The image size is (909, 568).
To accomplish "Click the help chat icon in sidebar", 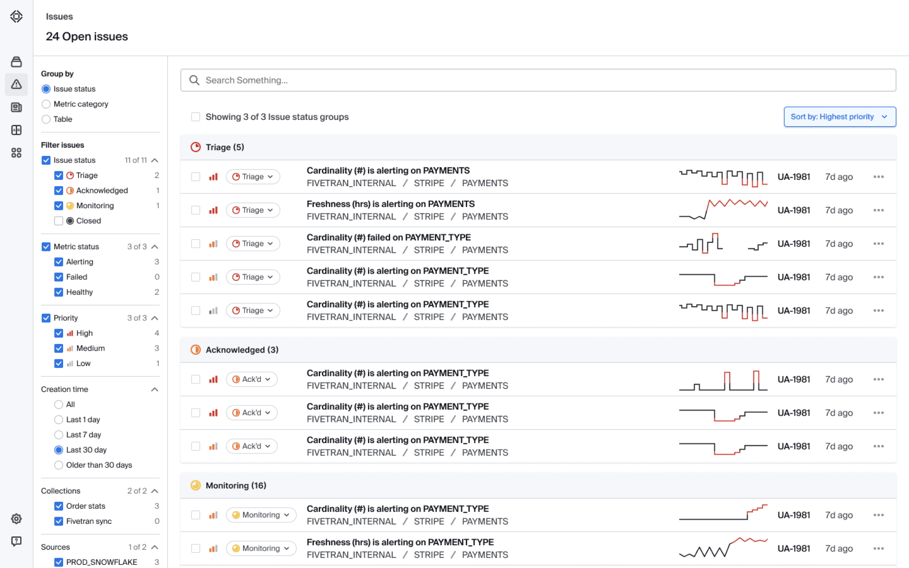I will click(16, 541).
